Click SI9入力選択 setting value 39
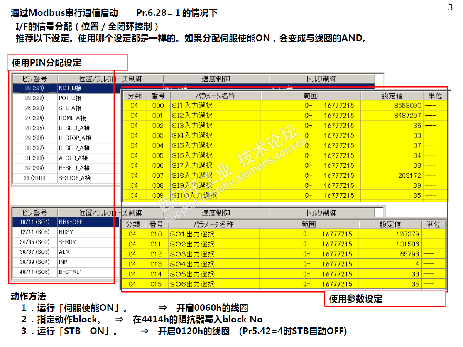This screenshot has height=347, width=463. pos(417,186)
